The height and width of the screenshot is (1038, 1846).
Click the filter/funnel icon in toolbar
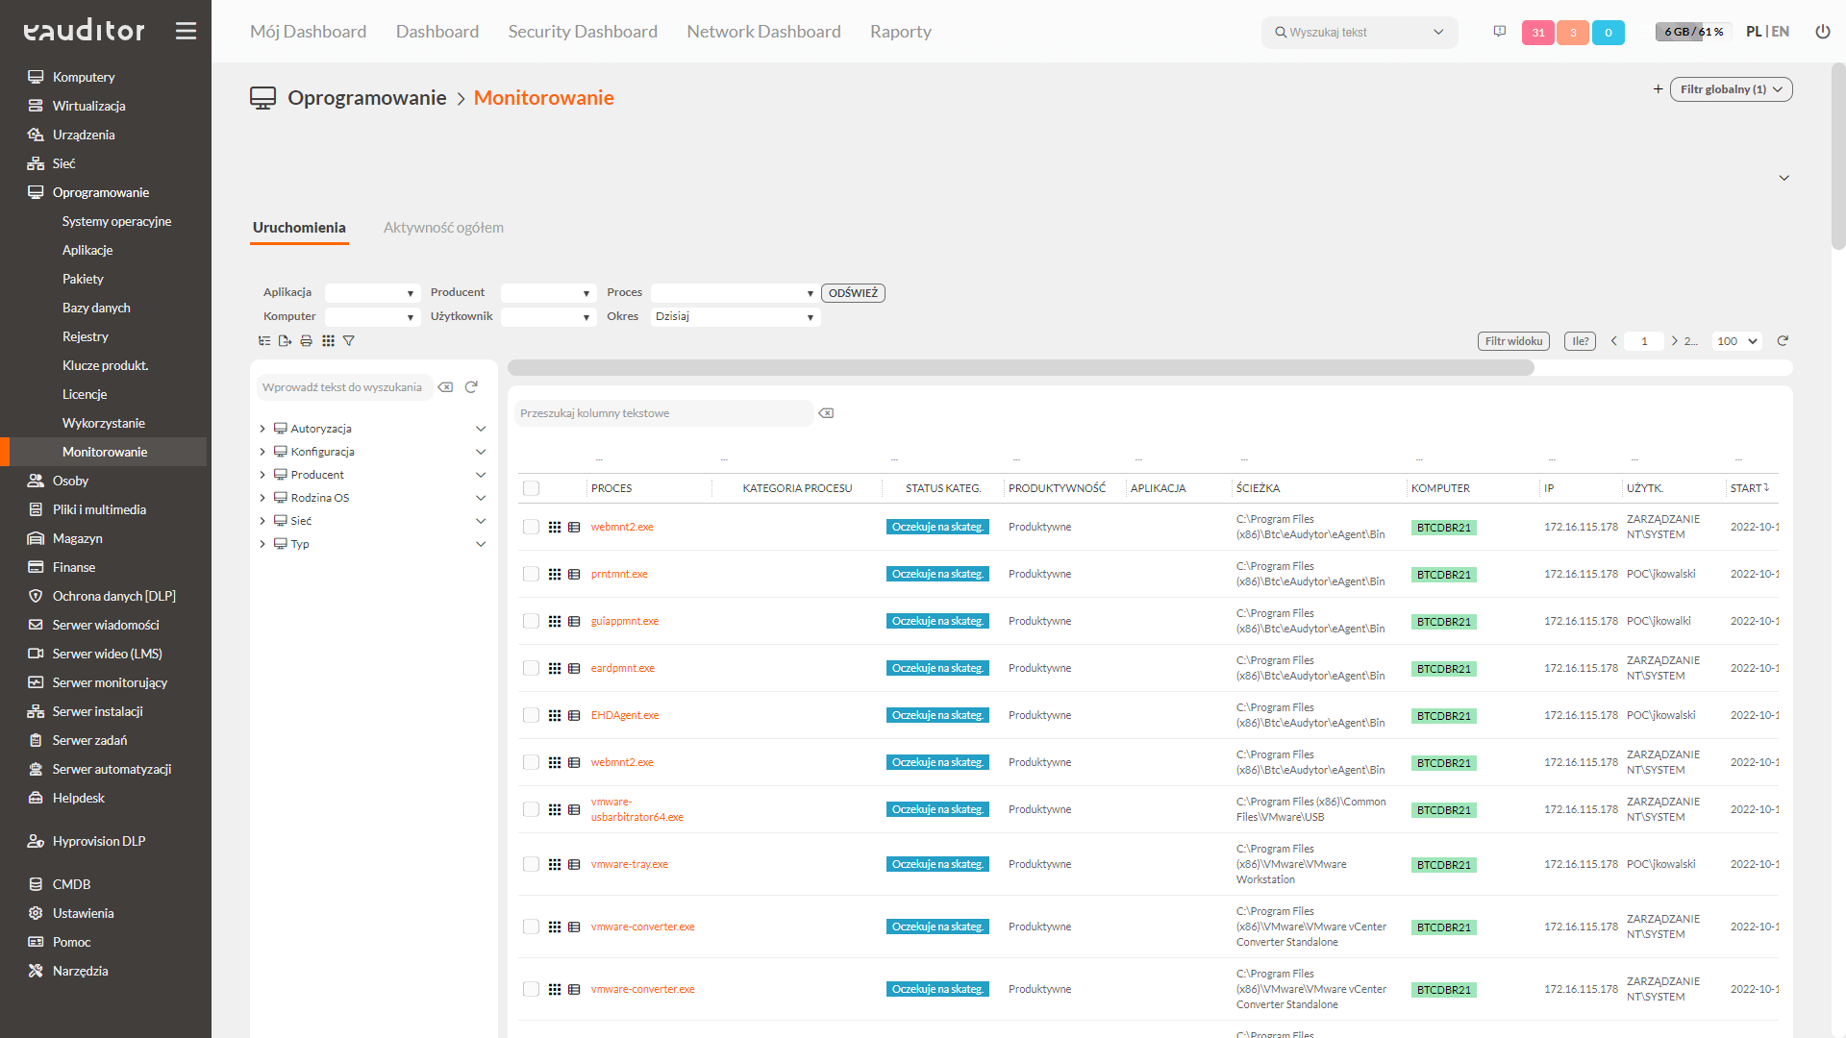(x=349, y=341)
